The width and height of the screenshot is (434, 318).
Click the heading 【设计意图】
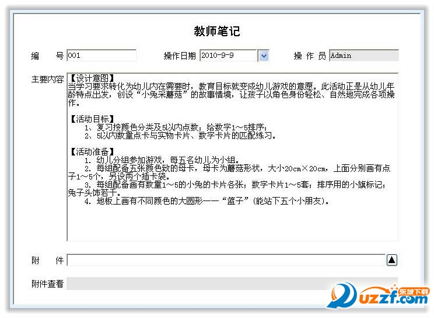(91, 78)
